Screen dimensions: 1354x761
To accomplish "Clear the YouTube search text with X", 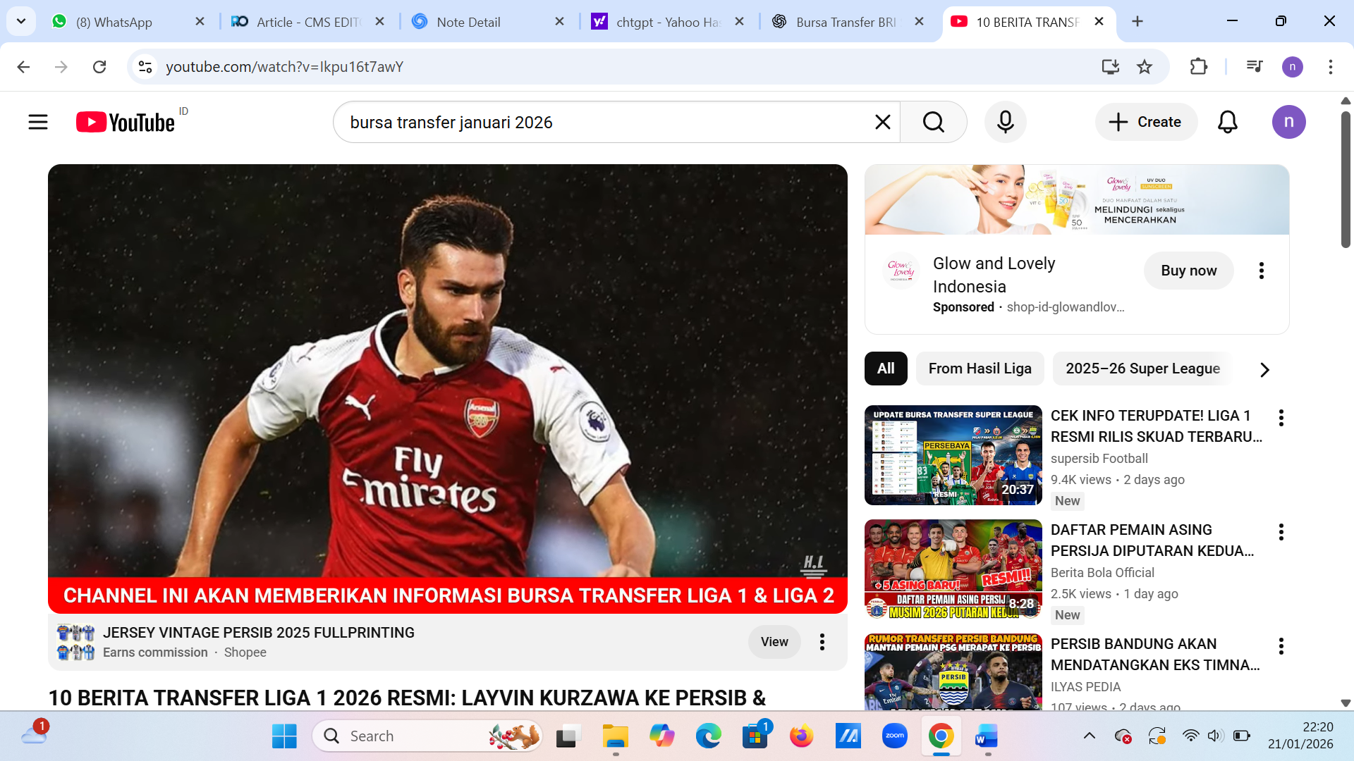I will click(x=882, y=122).
